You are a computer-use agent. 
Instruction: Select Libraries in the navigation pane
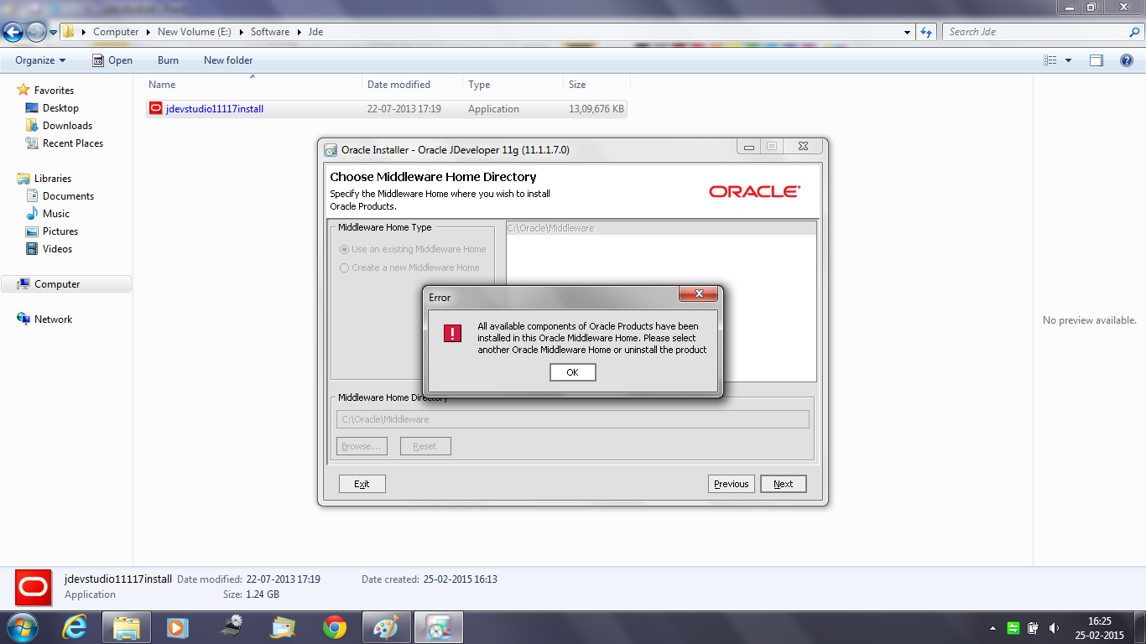pyautogui.click(x=52, y=179)
